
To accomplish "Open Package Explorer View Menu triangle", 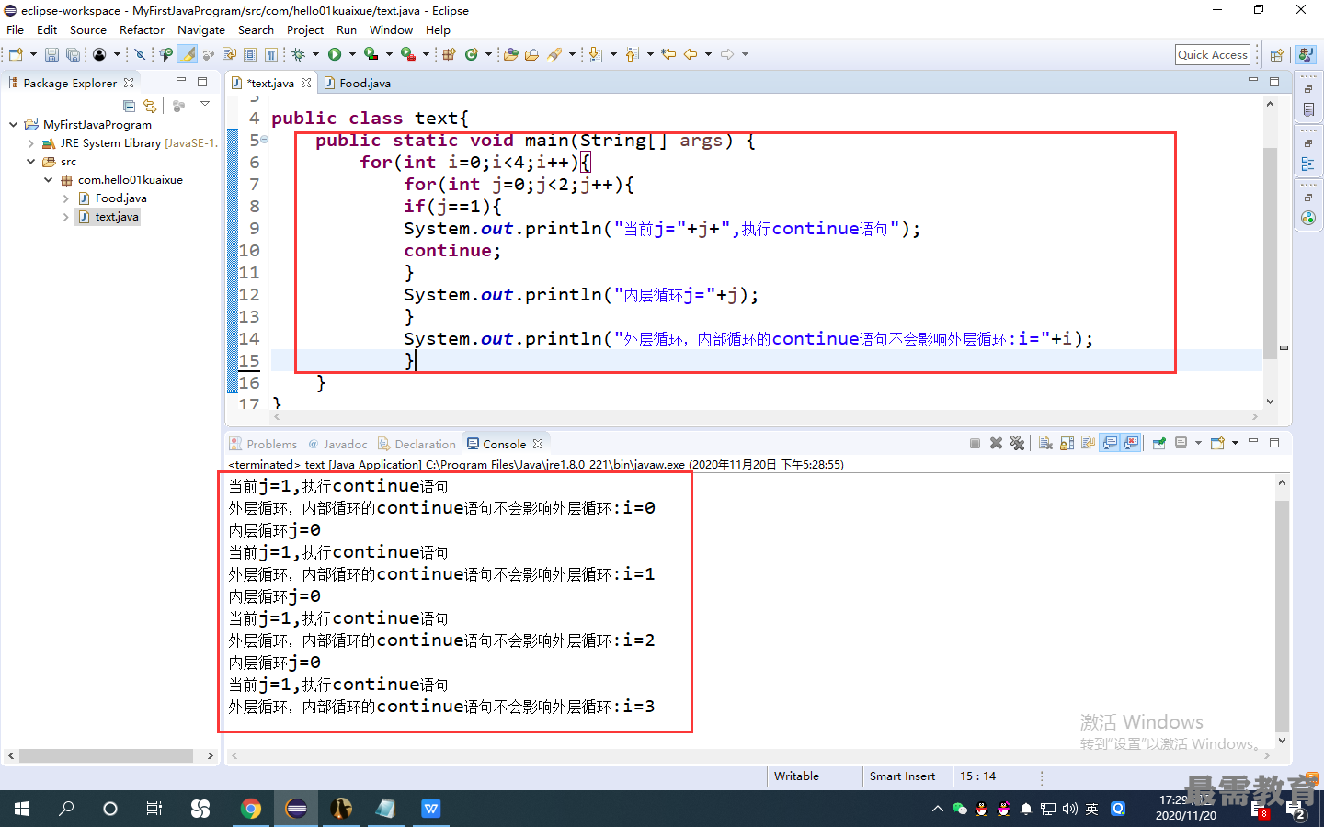I will (205, 105).
